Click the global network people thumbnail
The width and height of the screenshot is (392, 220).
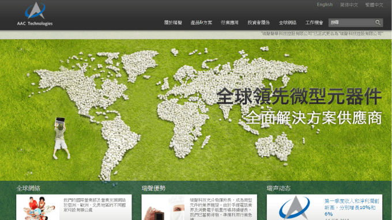tap(38, 208)
